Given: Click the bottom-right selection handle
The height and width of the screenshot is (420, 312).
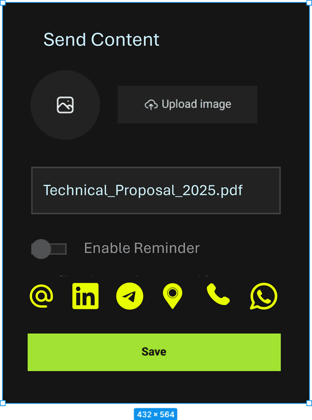Looking at the screenshot, I should pyautogui.click(x=310, y=403).
